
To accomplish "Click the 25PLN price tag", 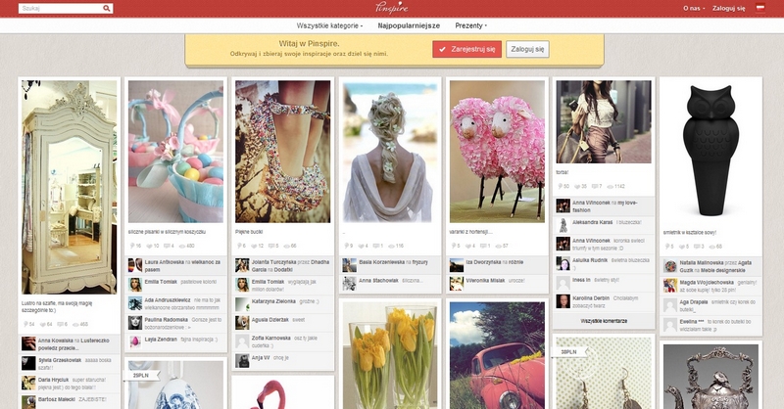I will click(x=142, y=375).
